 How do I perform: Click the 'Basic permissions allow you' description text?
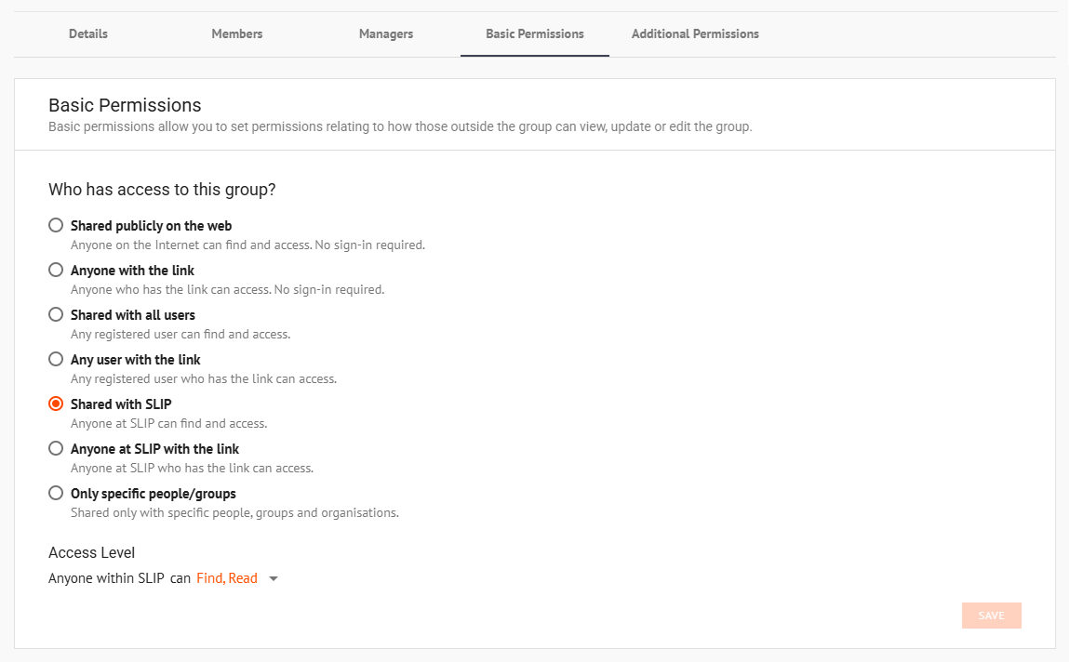pos(400,126)
